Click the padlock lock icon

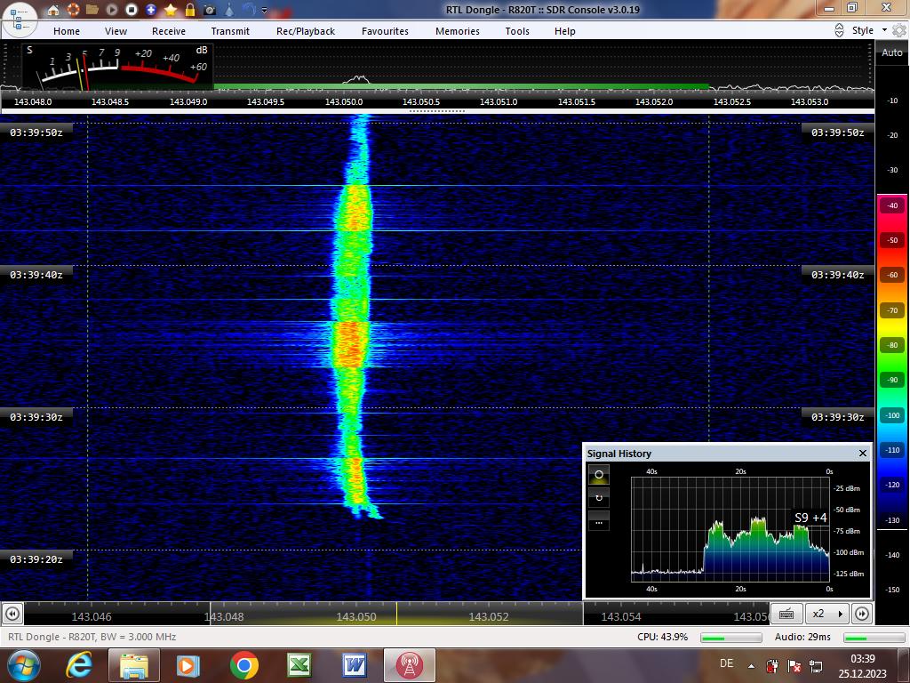[190, 10]
